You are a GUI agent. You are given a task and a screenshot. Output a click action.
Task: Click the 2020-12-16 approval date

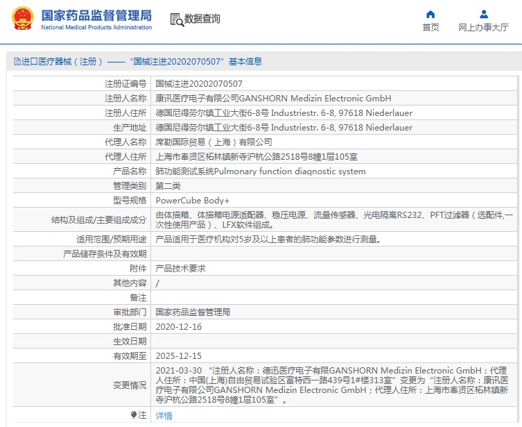click(178, 327)
